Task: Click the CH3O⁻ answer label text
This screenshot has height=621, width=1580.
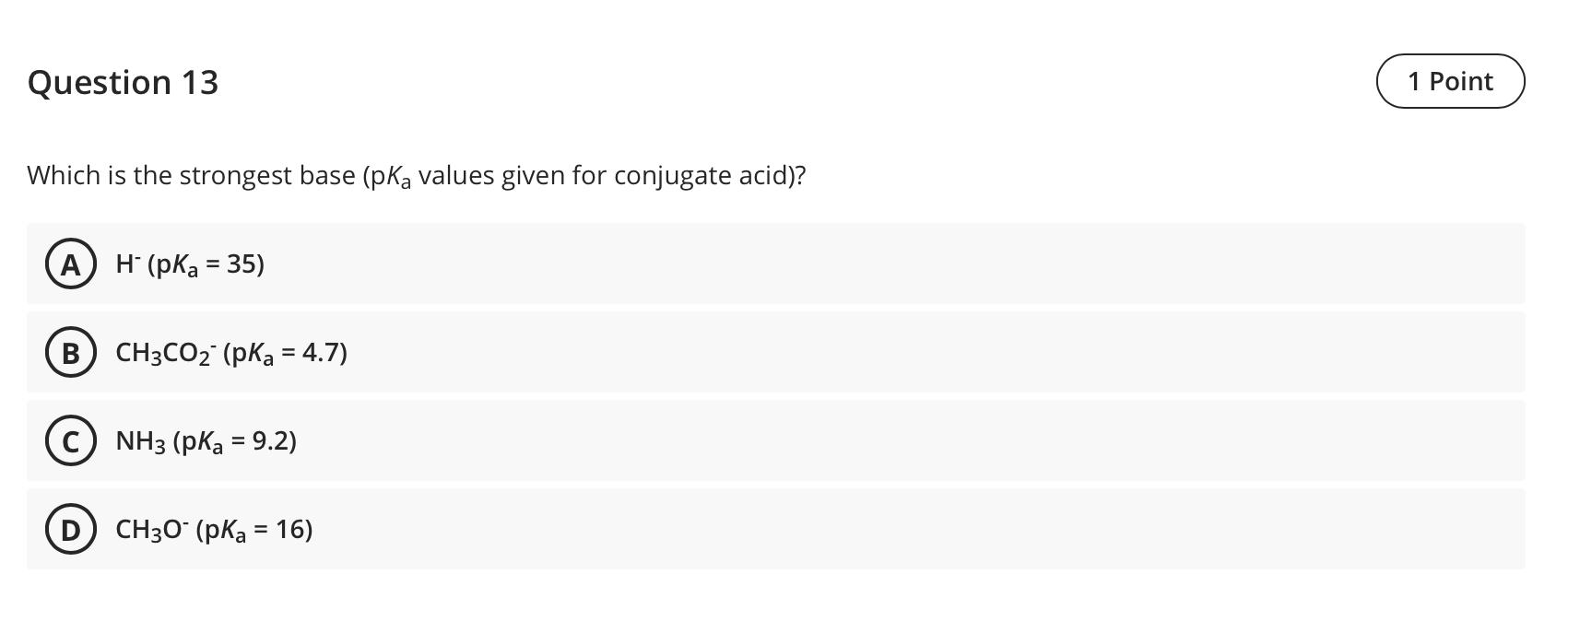Action: [x=213, y=530]
